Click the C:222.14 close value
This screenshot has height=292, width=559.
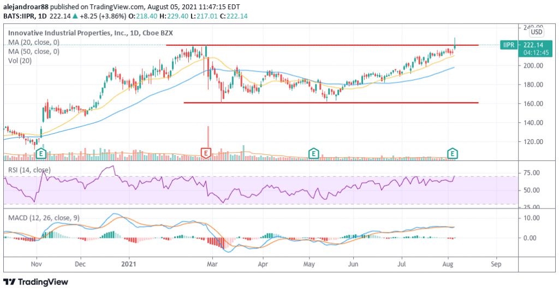coord(234,16)
